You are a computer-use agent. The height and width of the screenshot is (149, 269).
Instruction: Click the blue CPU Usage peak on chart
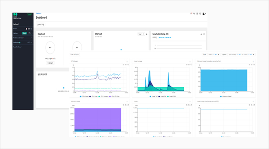(x=97, y=71)
